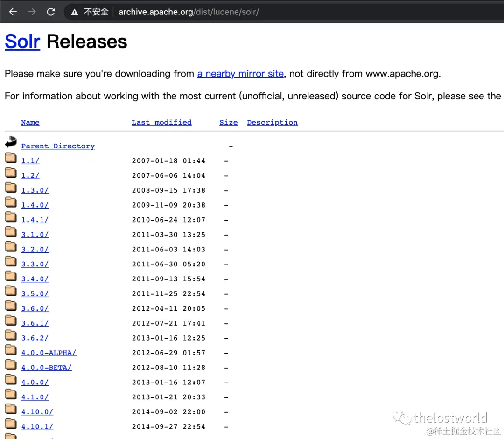Click the date 2008-09-15 17:38

tap(168, 190)
